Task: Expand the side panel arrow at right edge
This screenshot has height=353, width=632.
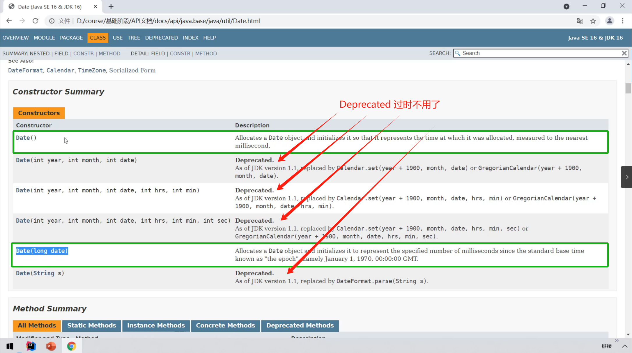Action: 627,177
